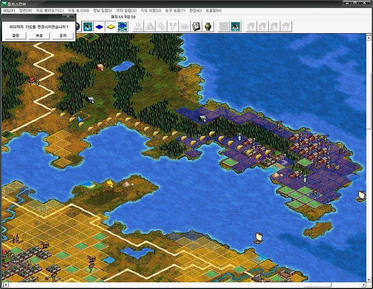Select the red unit on the western road
This screenshot has width=373, height=289.
point(32,81)
